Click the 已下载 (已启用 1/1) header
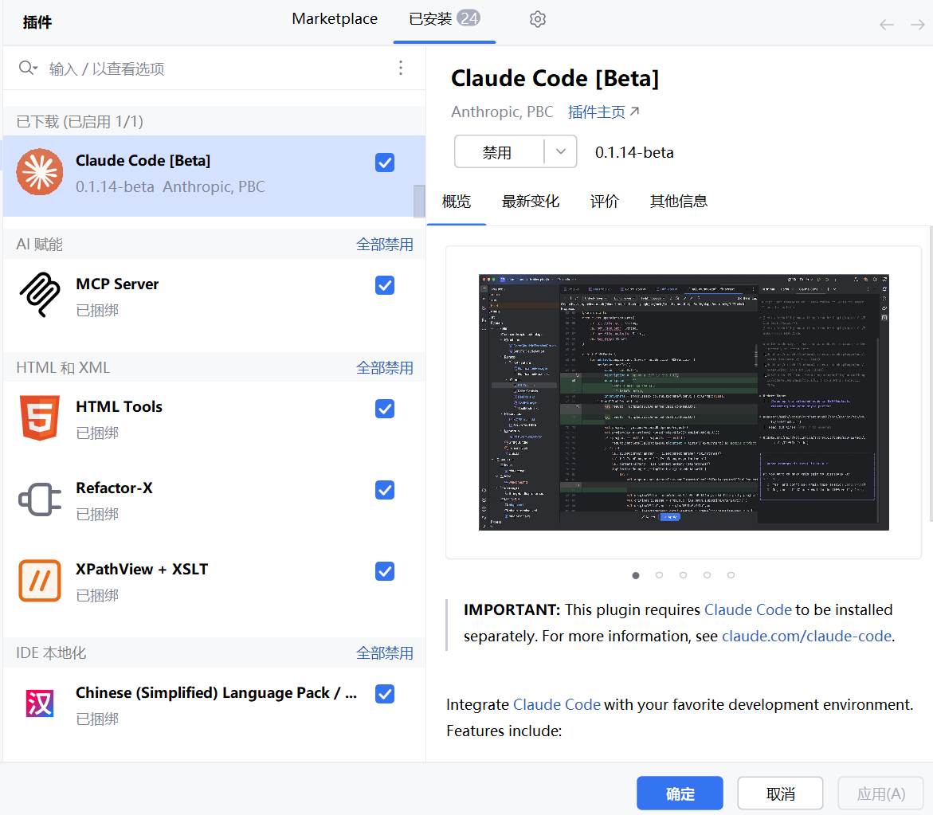 pyautogui.click(x=80, y=121)
